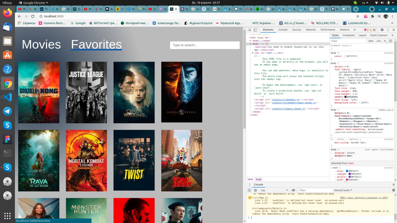Open Ubuntu Software from the dock
This screenshot has height=223, width=397.
pos(7,55)
